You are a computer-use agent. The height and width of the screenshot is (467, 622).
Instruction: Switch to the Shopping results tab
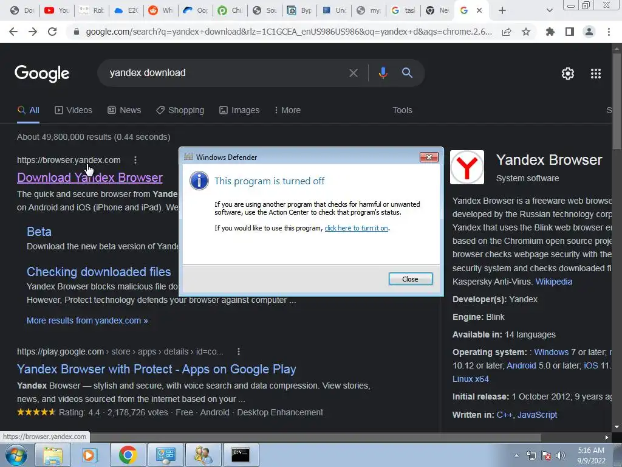coord(180,111)
